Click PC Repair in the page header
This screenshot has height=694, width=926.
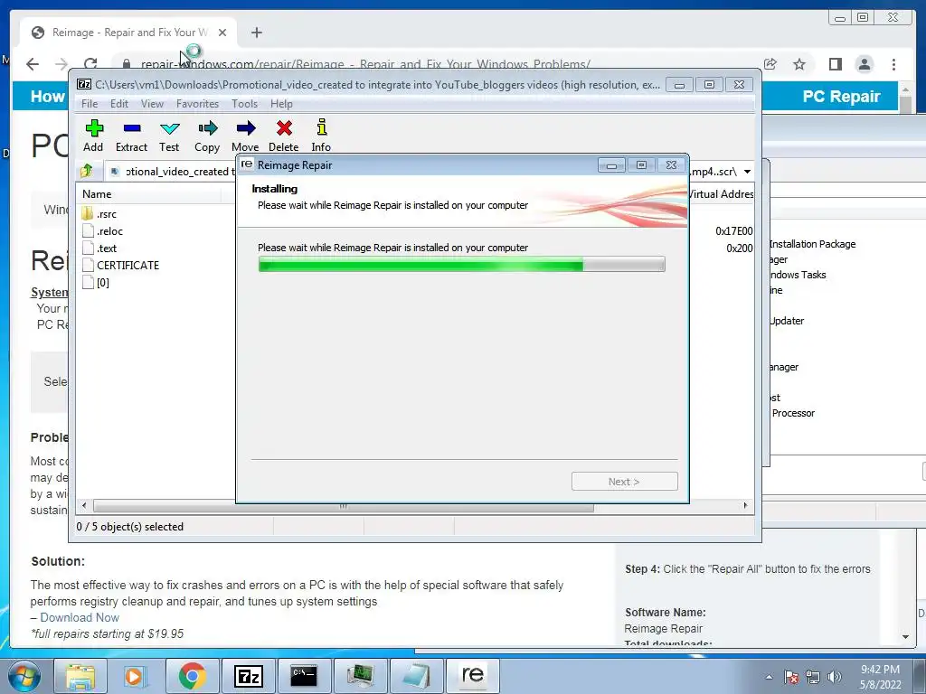pos(841,96)
